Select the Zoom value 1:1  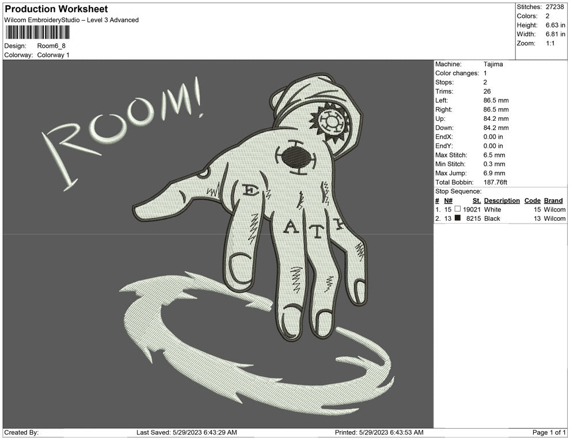[x=550, y=43]
